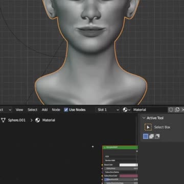Open the Node menu in node editor
Screen dimensions: 184x184
pyautogui.click(x=56, y=110)
